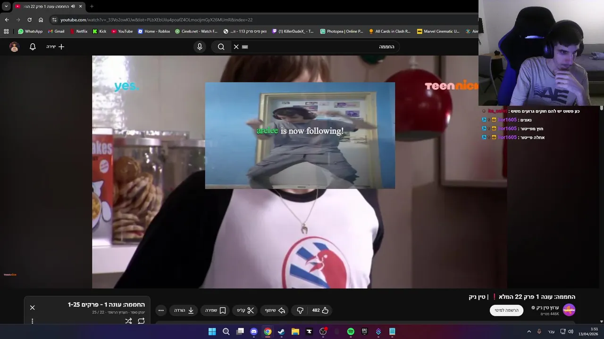Reload the page
This screenshot has height=339, width=604.
click(x=29, y=20)
